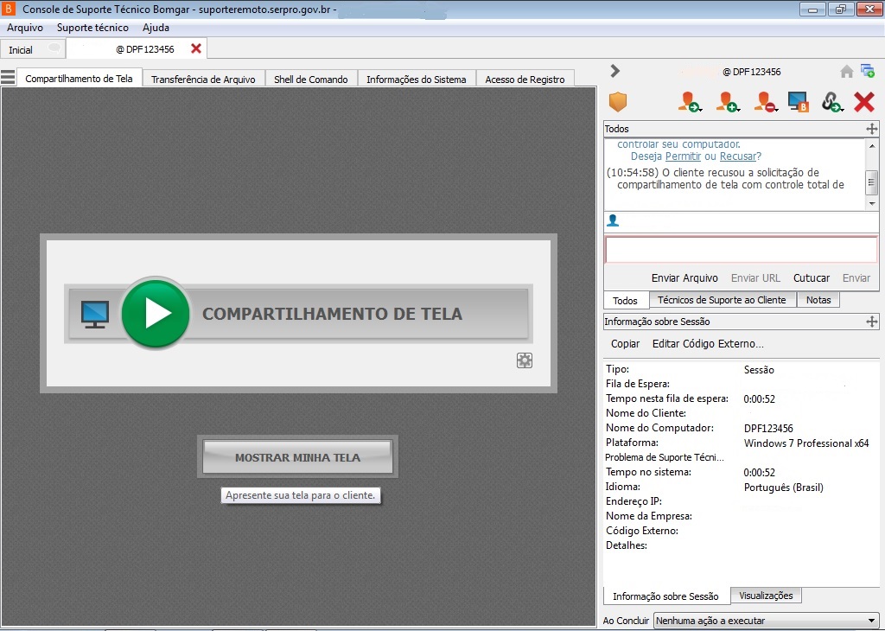Click inside the chat message field
This screenshot has width=885, height=631.
pos(741,250)
